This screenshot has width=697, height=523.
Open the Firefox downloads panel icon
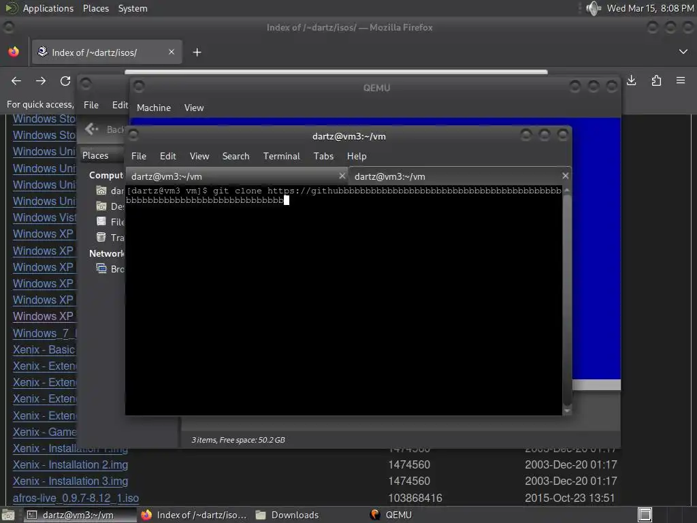point(631,80)
